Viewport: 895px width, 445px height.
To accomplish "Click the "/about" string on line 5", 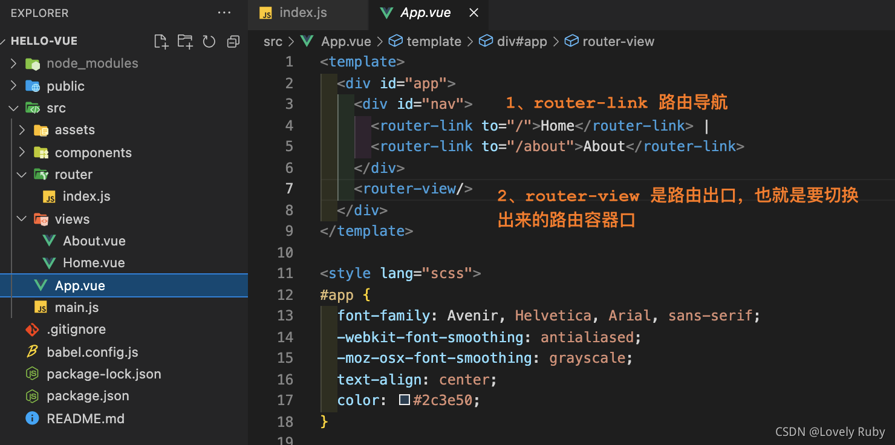I will click(x=540, y=146).
